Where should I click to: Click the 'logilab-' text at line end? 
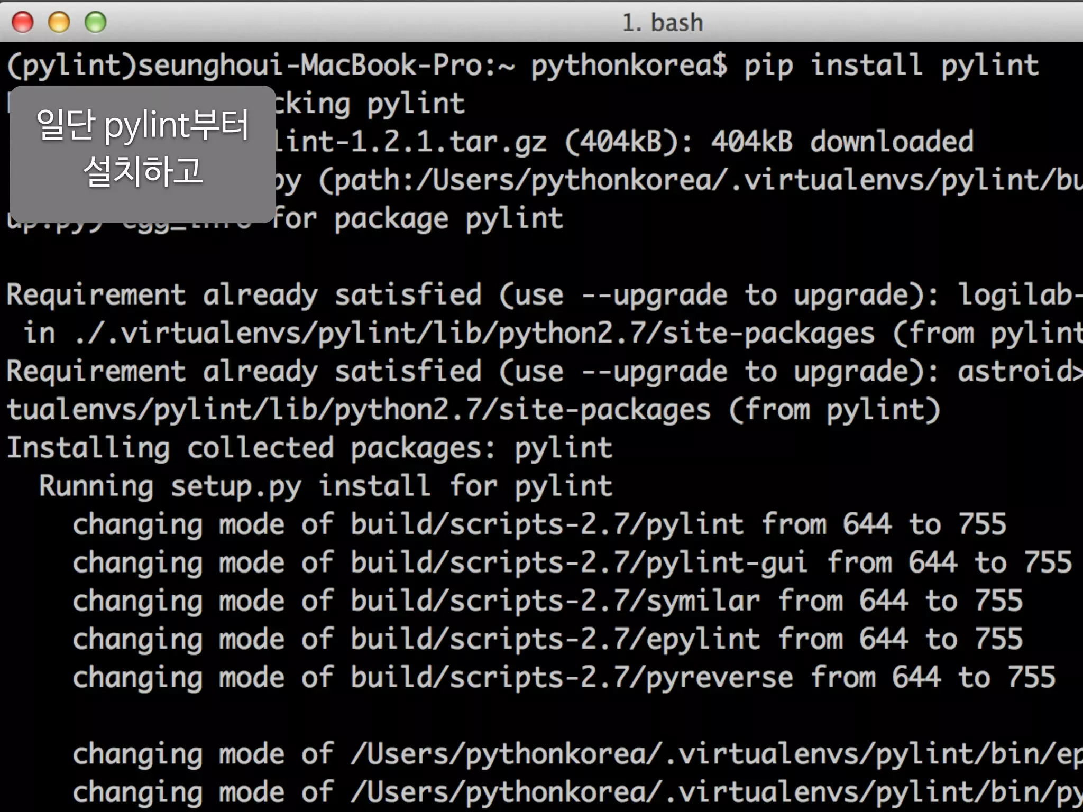(1021, 294)
